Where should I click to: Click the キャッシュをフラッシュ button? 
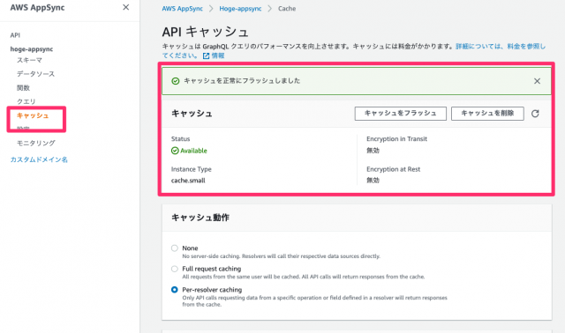400,114
